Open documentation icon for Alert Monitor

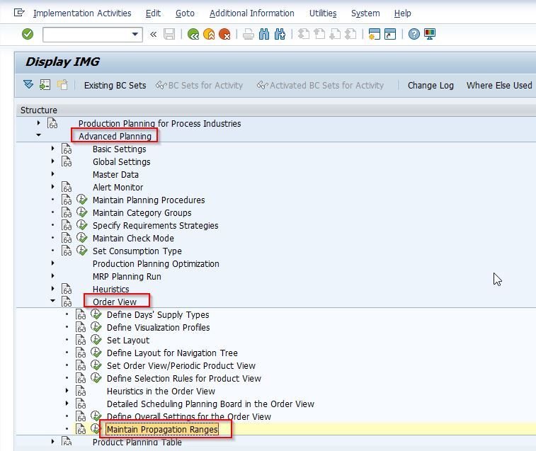[x=67, y=187]
